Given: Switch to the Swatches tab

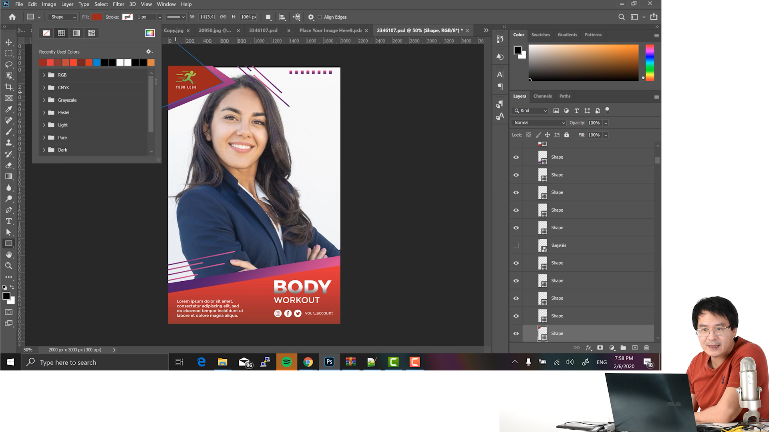Looking at the screenshot, I should tap(540, 35).
